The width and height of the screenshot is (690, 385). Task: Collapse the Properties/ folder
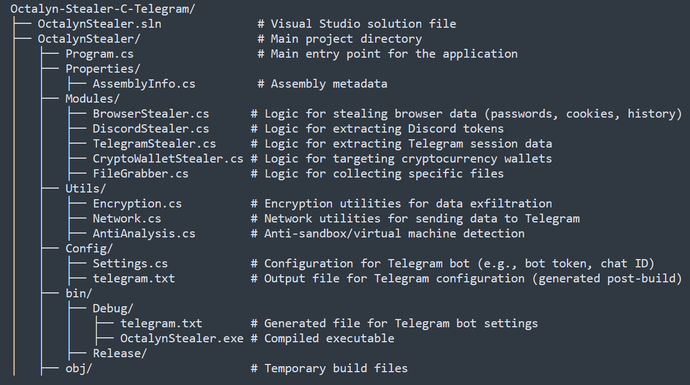tap(103, 69)
